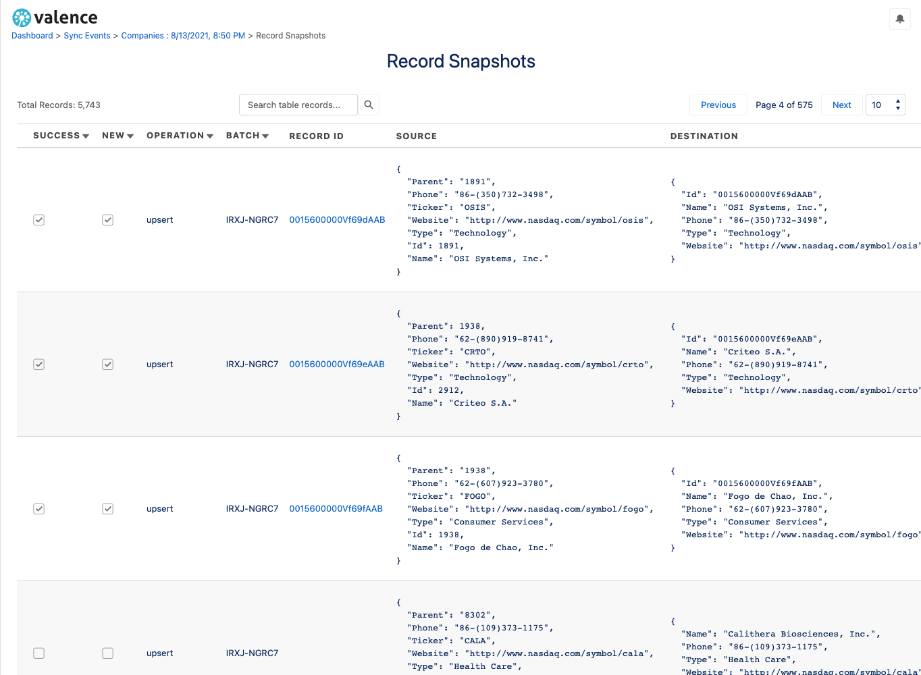The image size is (921, 675).
Task: Click the search magnifier button
Action: pos(369,105)
